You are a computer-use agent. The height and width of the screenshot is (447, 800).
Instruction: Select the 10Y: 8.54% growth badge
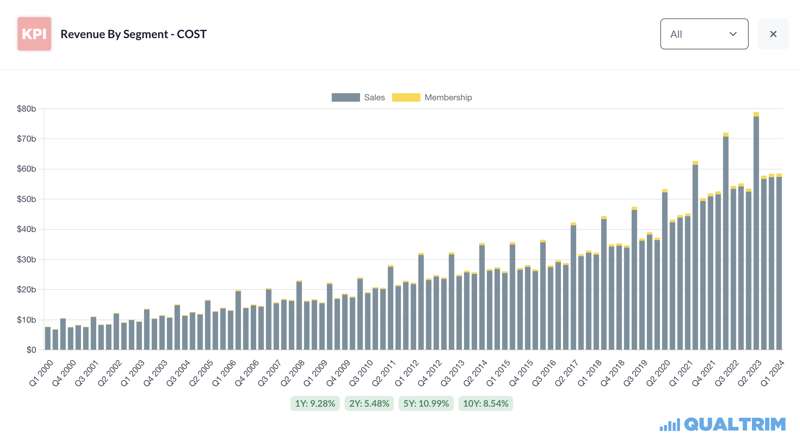click(x=486, y=403)
